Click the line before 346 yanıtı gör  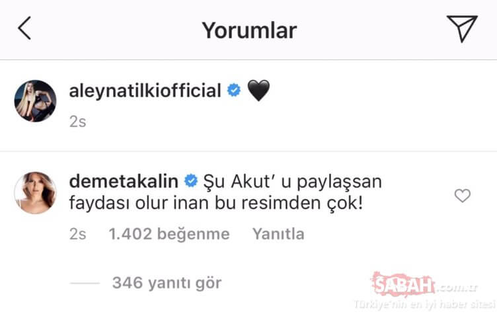click(85, 283)
